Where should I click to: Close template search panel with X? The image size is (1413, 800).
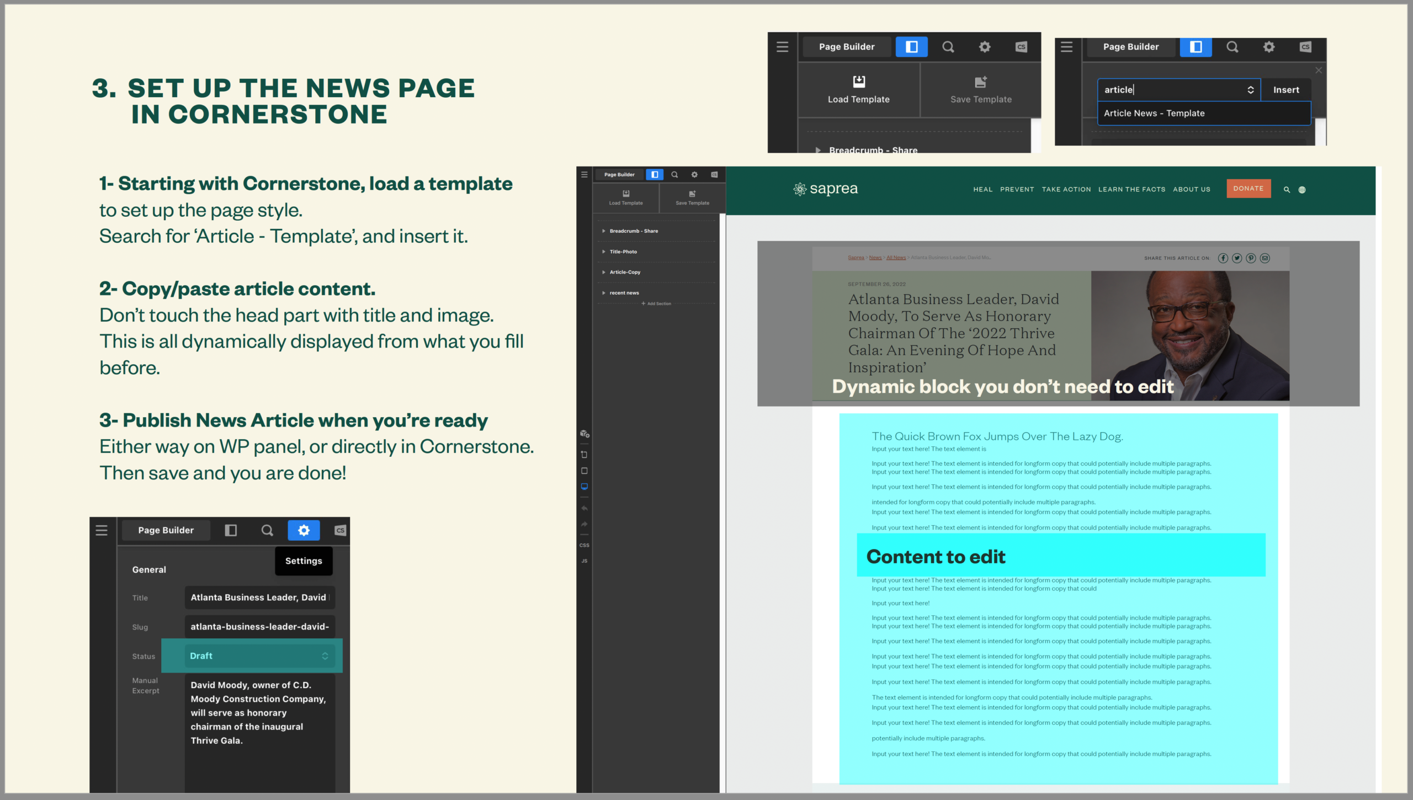(x=1319, y=70)
